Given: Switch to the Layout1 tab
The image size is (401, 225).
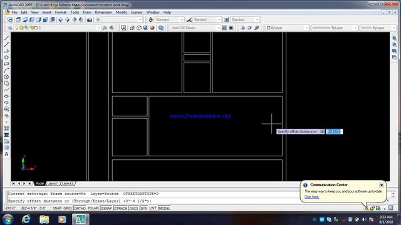Looking at the screenshot, I should [53, 183].
